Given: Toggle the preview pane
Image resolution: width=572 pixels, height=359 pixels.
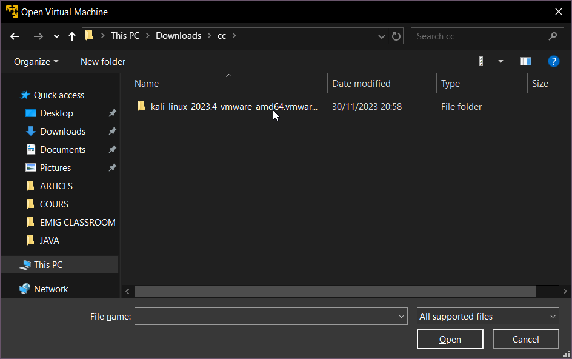Looking at the screenshot, I should pos(526,61).
